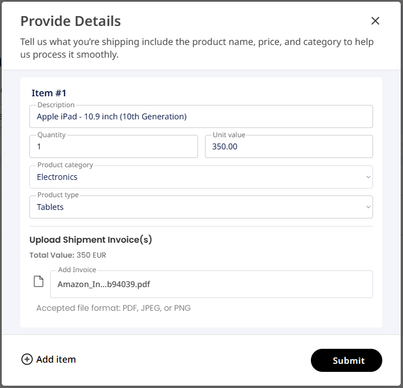The width and height of the screenshot is (403, 388).
Task: Close the Provide Details dialog
Action: (x=375, y=21)
